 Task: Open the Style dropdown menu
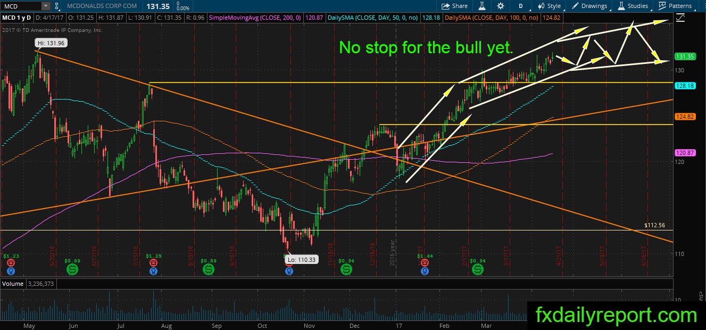tap(550, 6)
